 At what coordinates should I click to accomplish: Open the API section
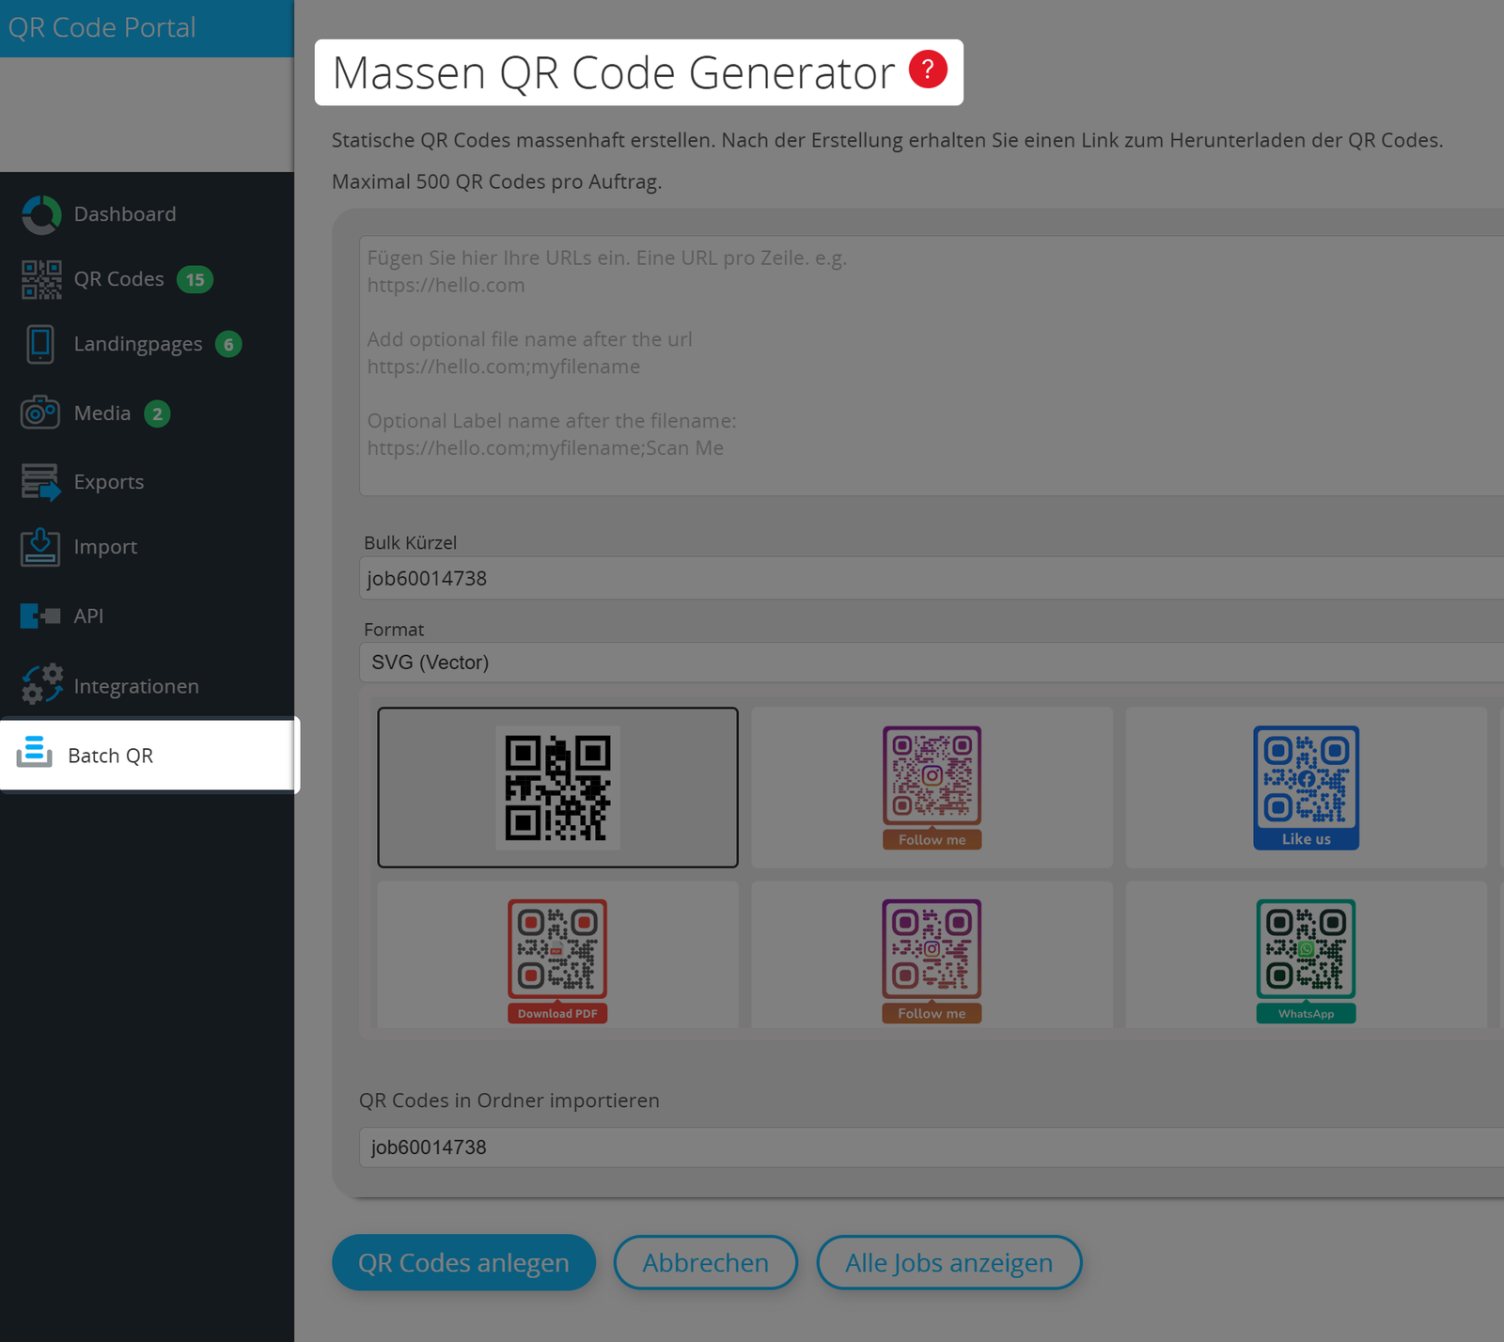[x=88, y=616]
